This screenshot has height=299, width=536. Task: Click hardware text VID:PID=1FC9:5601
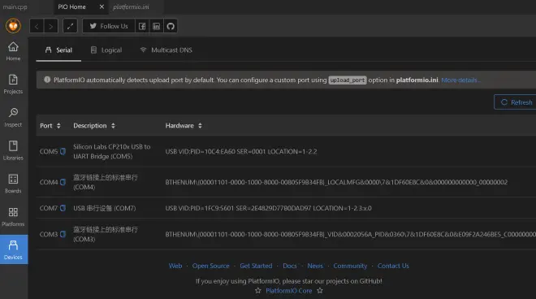[268, 208]
